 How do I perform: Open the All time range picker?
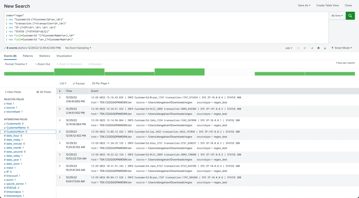click(x=337, y=16)
